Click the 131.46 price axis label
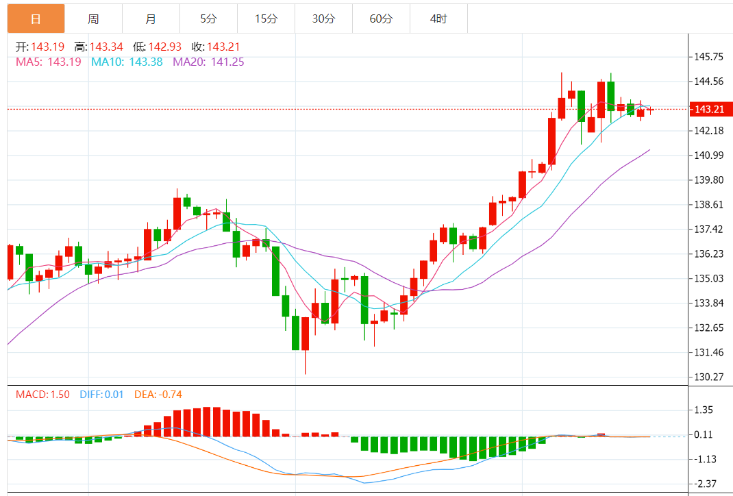The height and width of the screenshot is (496, 733). tap(709, 352)
